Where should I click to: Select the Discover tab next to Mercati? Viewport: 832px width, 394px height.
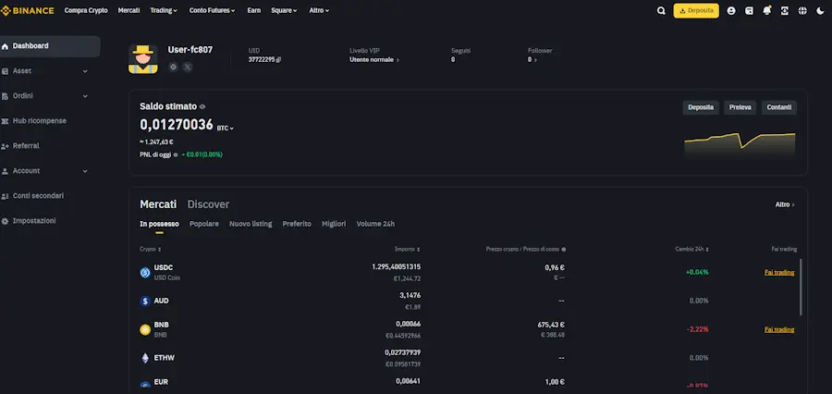[x=208, y=203]
